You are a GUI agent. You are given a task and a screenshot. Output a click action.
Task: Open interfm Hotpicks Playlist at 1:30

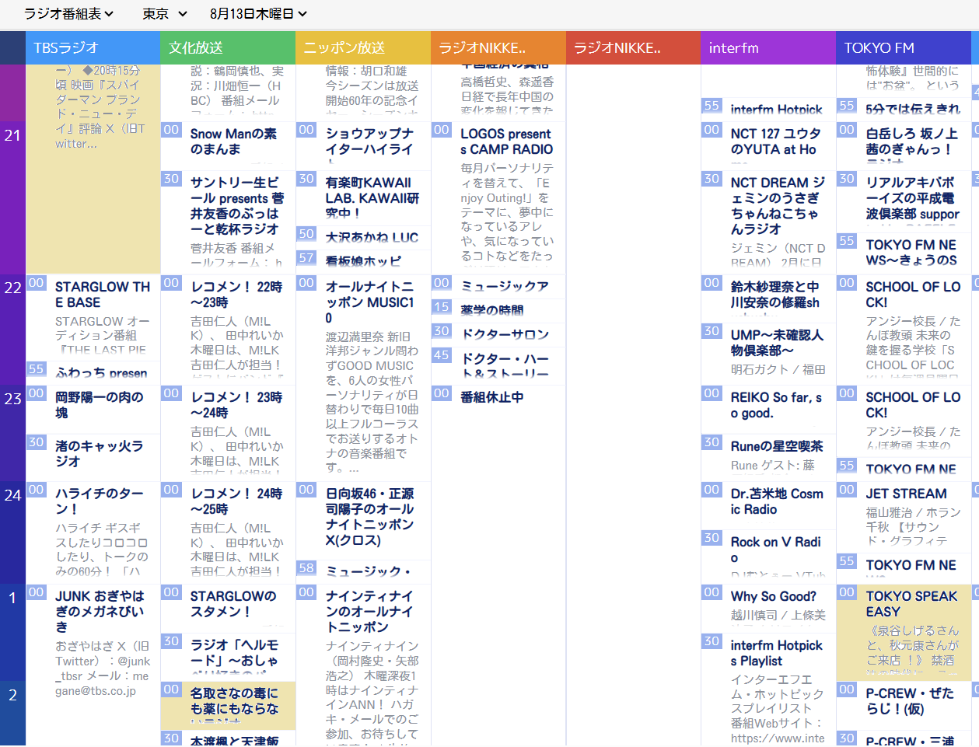coord(776,653)
